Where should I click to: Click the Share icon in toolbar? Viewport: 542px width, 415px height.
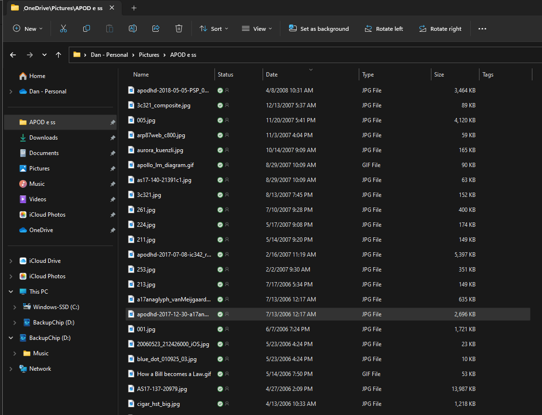[156, 29]
